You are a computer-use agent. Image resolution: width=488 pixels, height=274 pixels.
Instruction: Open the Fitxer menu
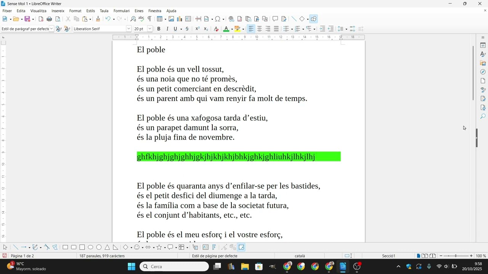click(x=7, y=11)
